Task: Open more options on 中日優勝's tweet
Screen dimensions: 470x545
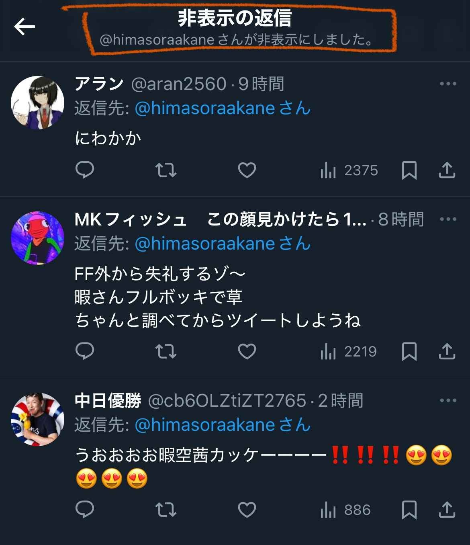Action: [448, 400]
